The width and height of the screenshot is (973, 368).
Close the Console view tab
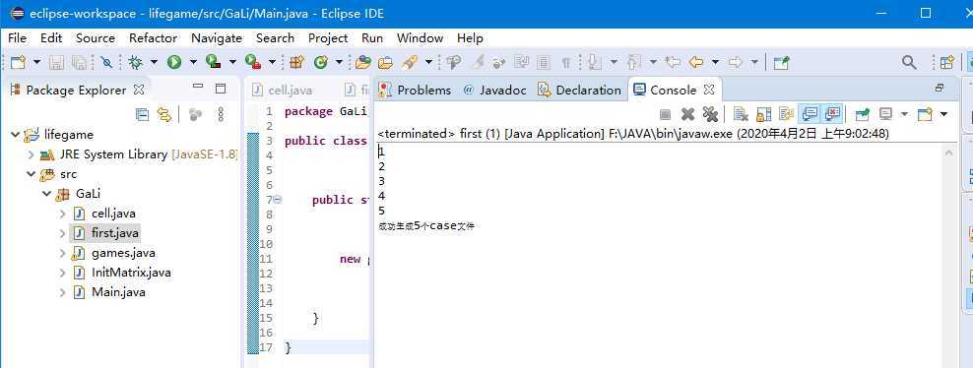tap(709, 90)
